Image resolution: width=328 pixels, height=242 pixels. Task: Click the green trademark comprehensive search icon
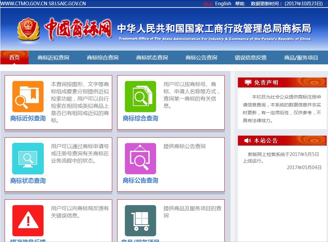click(x=140, y=97)
